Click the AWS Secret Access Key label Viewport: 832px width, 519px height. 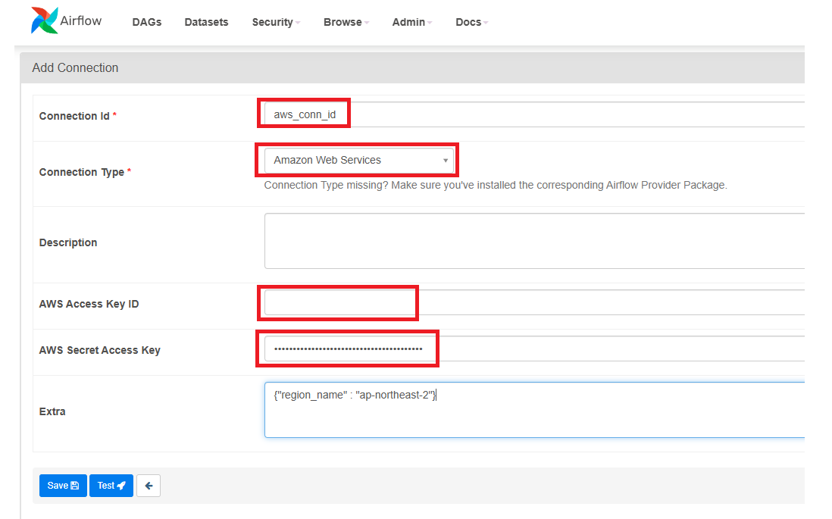[100, 350]
